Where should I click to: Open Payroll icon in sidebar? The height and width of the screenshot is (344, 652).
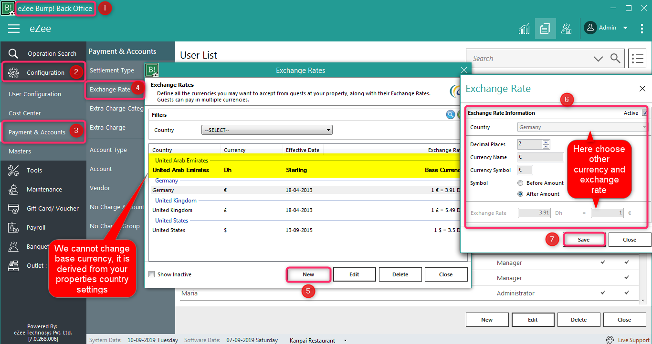[x=13, y=227]
